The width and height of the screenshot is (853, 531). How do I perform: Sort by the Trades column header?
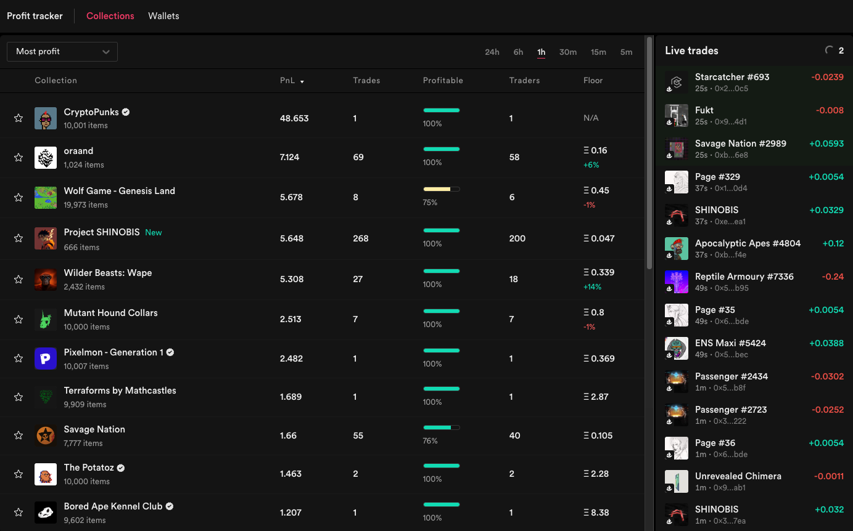point(366,81)
